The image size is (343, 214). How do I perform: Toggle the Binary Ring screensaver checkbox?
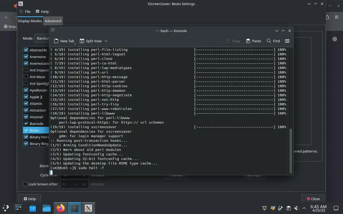point(26,143)
